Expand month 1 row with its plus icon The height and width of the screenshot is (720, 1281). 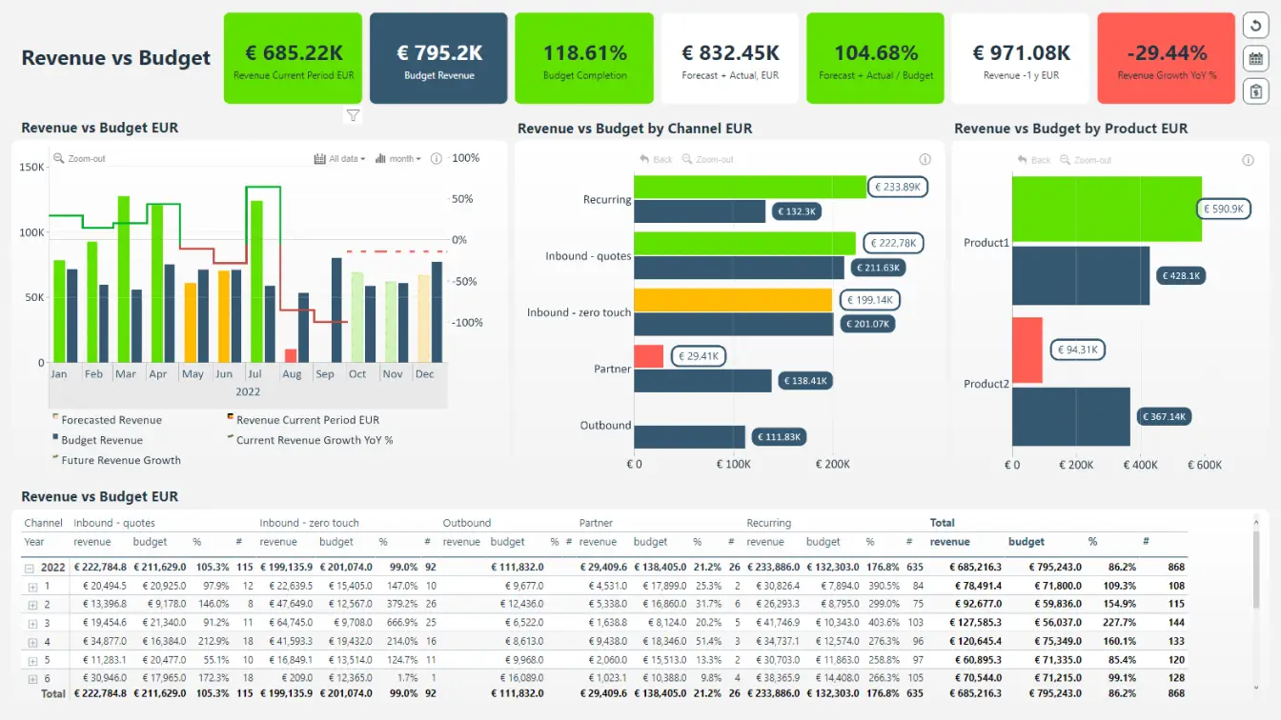click(31, 585)
